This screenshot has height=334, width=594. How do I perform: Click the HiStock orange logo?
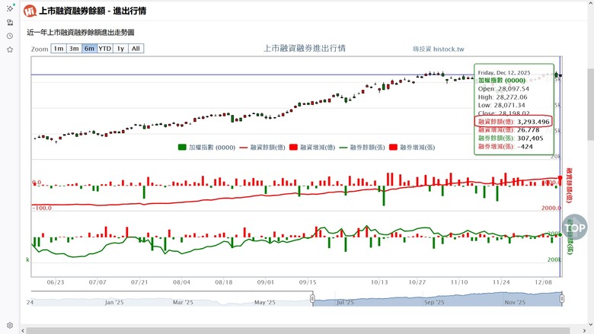(30, 11)
